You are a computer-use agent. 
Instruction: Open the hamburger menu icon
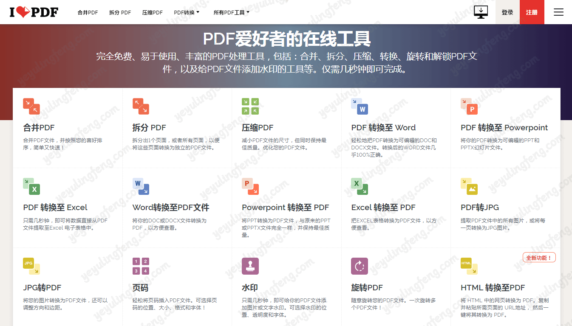tap(558, 12)
